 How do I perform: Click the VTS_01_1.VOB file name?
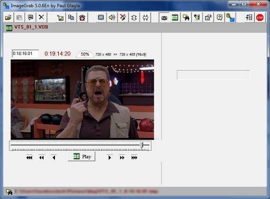click(31, 27)
